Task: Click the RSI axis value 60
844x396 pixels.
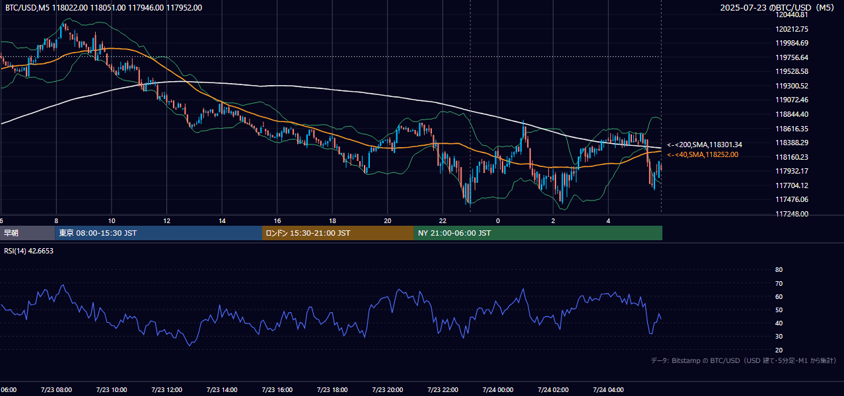Action: pos(779,296)
